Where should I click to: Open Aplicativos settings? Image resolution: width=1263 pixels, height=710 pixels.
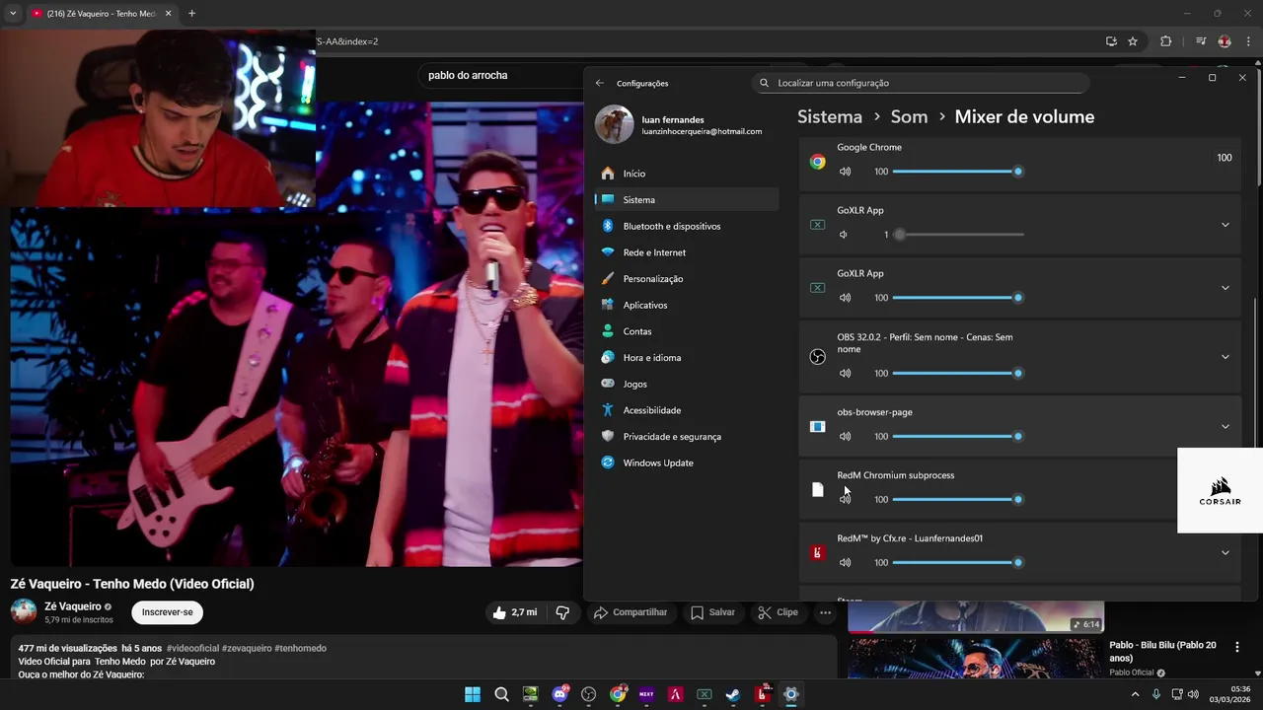coord(687,305)
